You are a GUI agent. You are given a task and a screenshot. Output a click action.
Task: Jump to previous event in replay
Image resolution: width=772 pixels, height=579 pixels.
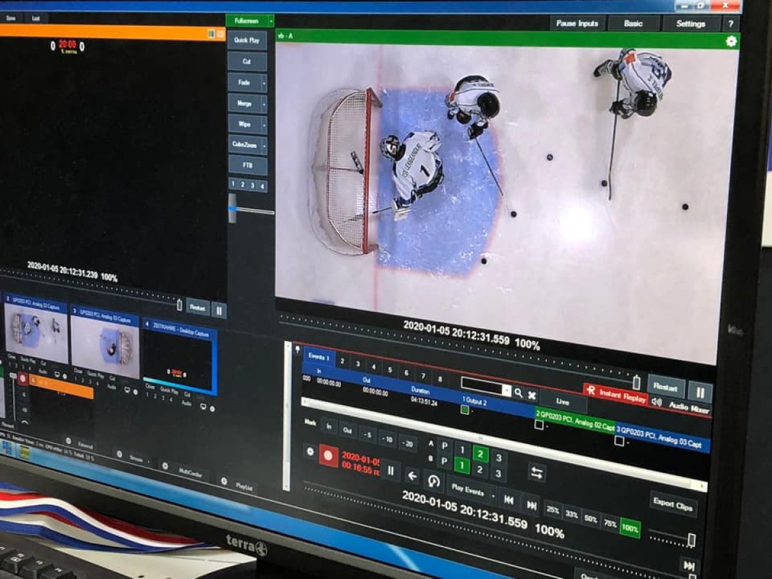[x=508, y=499]
